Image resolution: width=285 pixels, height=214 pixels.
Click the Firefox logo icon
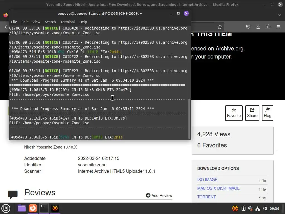(x=6, y=15)
